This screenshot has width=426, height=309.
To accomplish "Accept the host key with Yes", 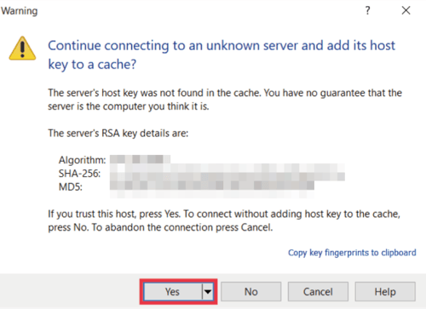I will click(x=173, y=292).
